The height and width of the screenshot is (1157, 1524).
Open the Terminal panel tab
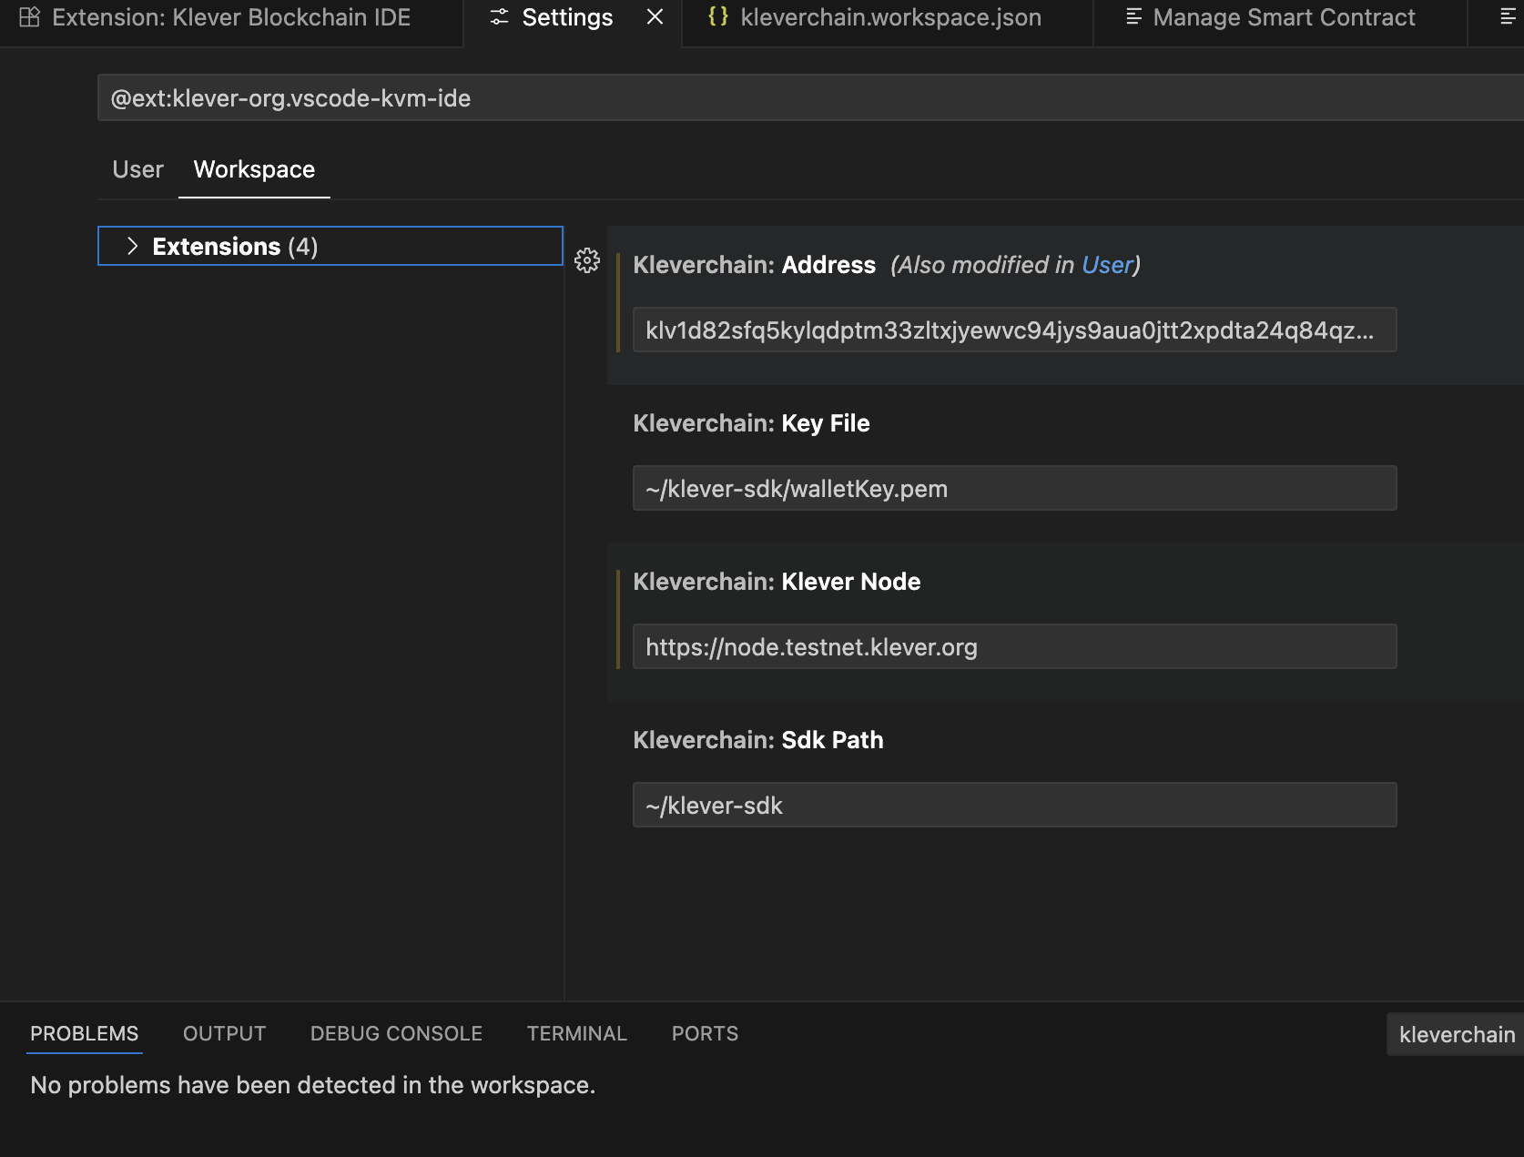576,1034
